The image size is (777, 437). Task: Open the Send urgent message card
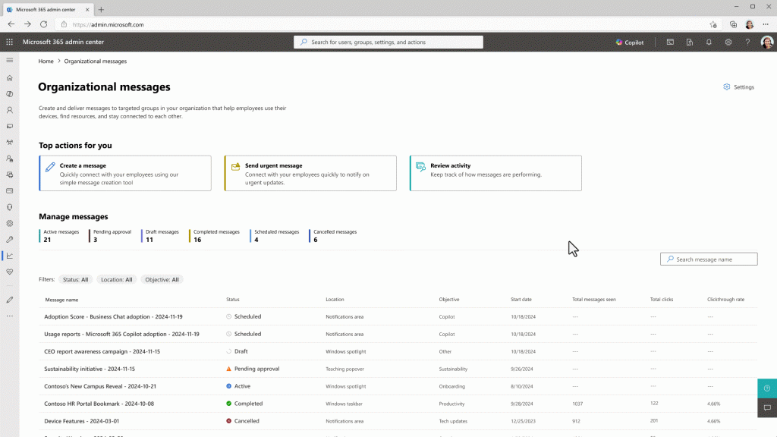tap(310, 174)
